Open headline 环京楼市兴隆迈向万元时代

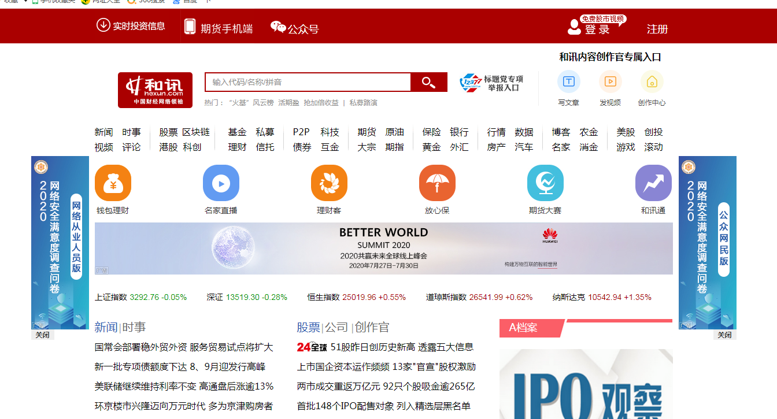184,406
